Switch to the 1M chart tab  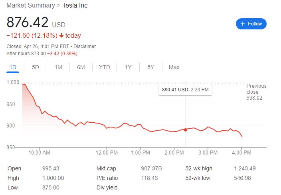[58, 67]
